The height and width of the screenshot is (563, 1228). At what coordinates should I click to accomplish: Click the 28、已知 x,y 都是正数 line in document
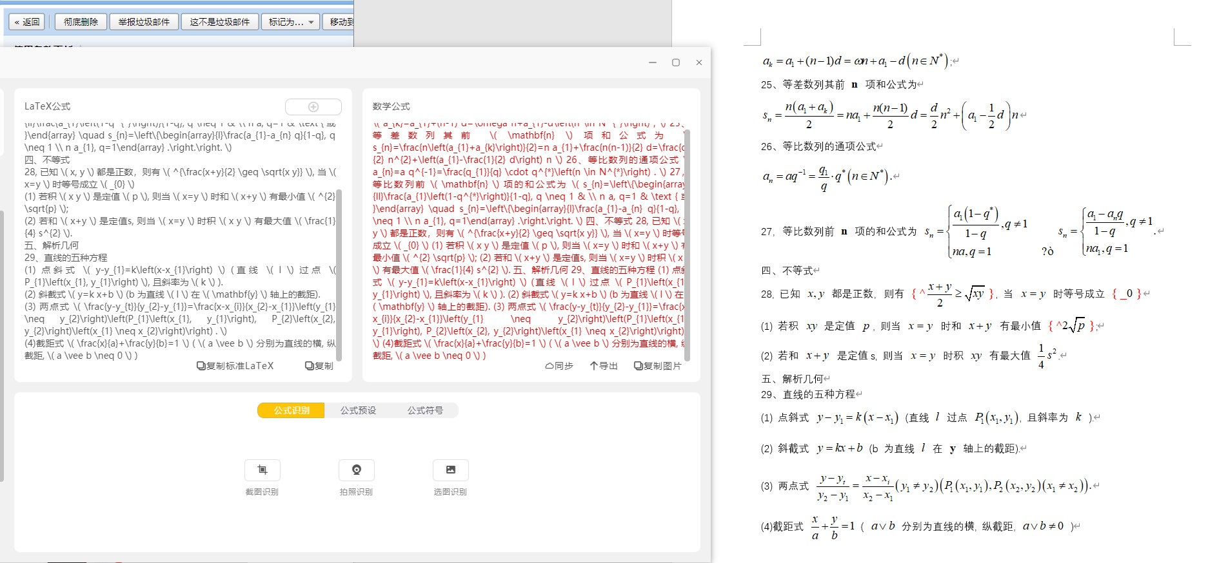tap(951, 294)
